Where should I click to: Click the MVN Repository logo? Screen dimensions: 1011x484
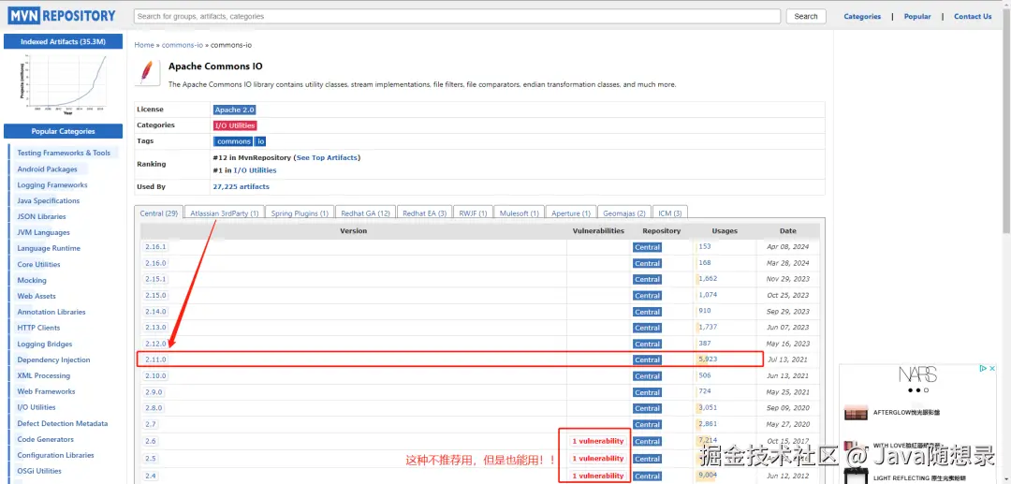coord(63,16)
